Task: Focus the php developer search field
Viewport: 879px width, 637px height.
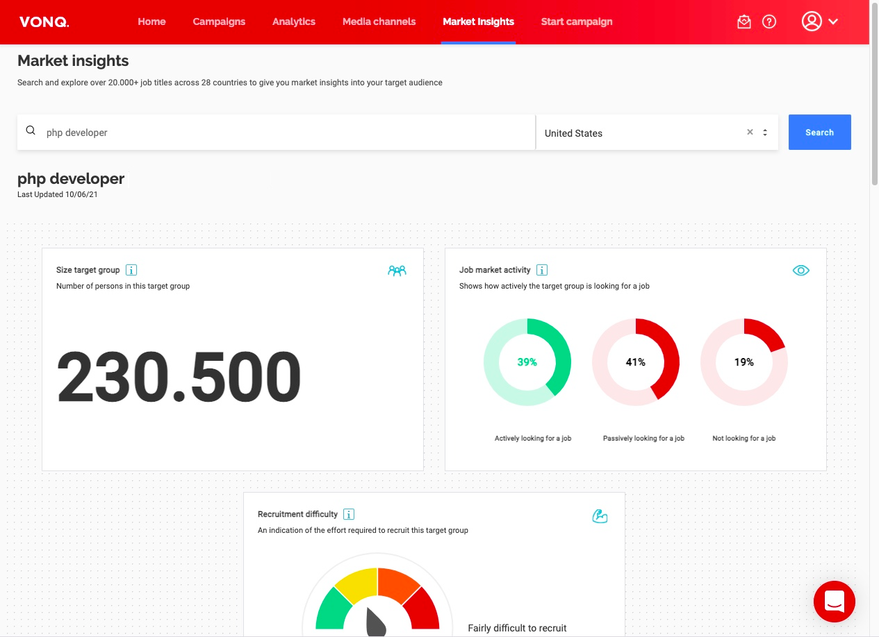Action: click(x=276, y=132)
